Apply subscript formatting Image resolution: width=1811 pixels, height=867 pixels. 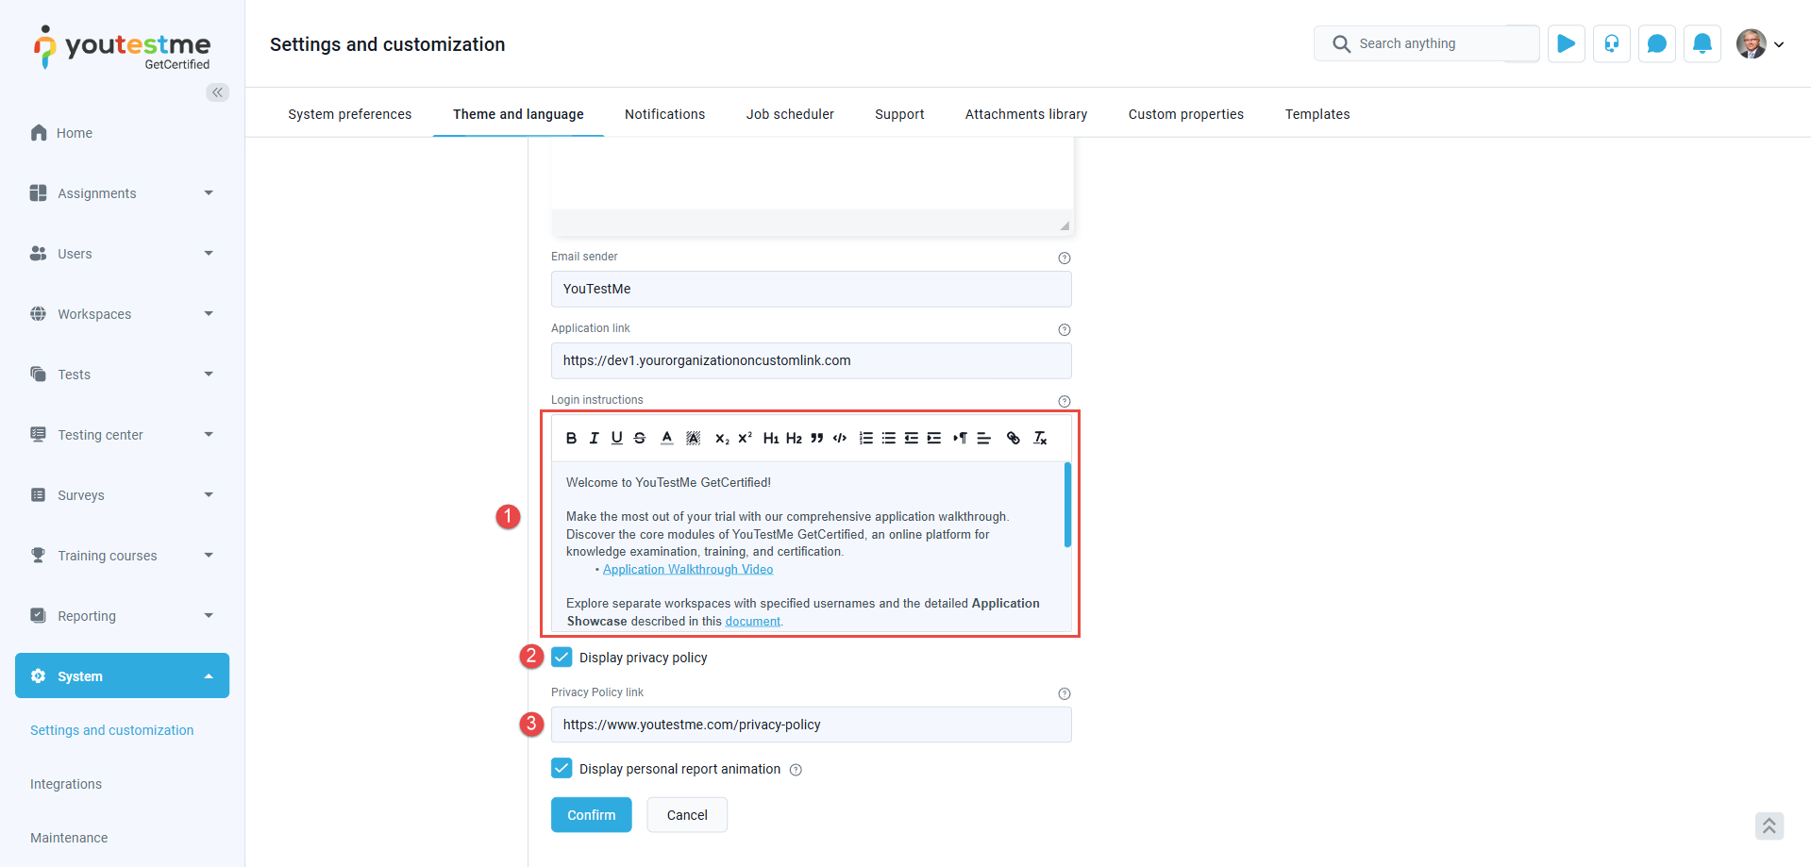pos(722,438)
